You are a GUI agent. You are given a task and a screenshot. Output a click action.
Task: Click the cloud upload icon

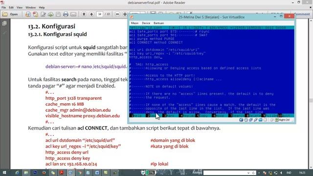click(51, 14)
